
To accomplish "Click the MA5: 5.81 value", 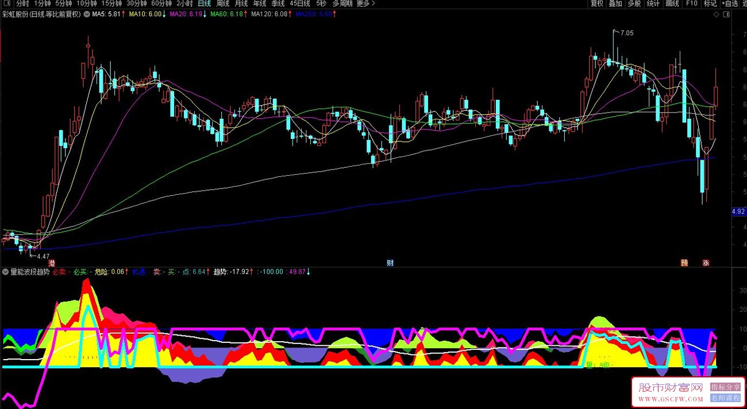I will coord(106,14).
